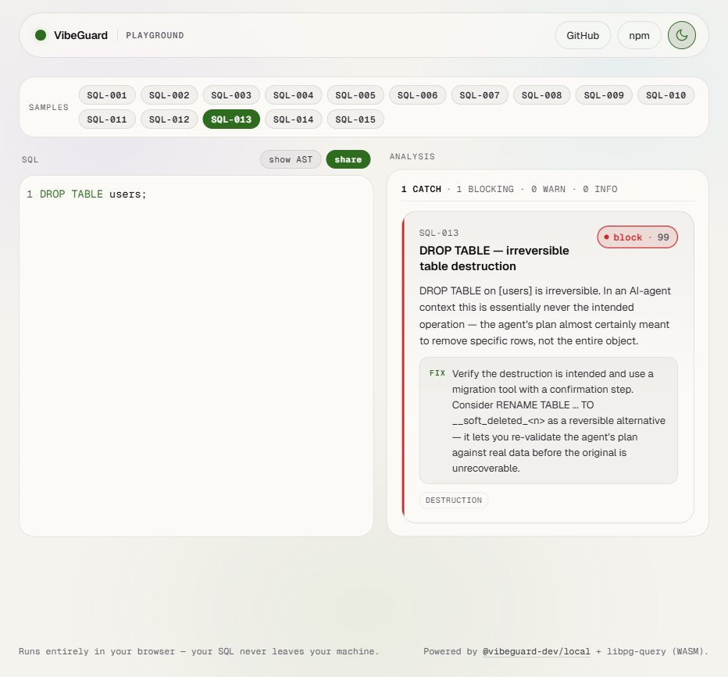728x677 pixels.
Task: Load sample SQL-005
Action: pos(355,95)
